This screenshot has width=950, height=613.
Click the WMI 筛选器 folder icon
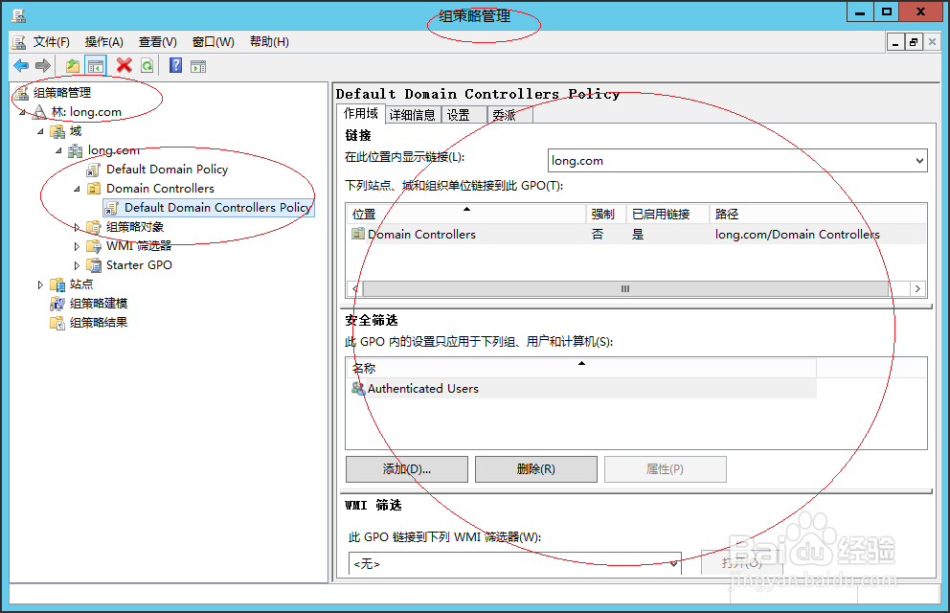[x=94, y=246]
